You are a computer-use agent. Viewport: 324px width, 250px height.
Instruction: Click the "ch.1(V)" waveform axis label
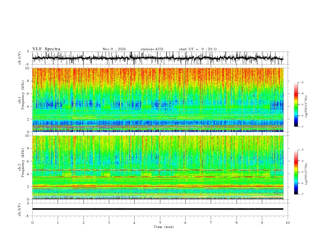[20, 58]
